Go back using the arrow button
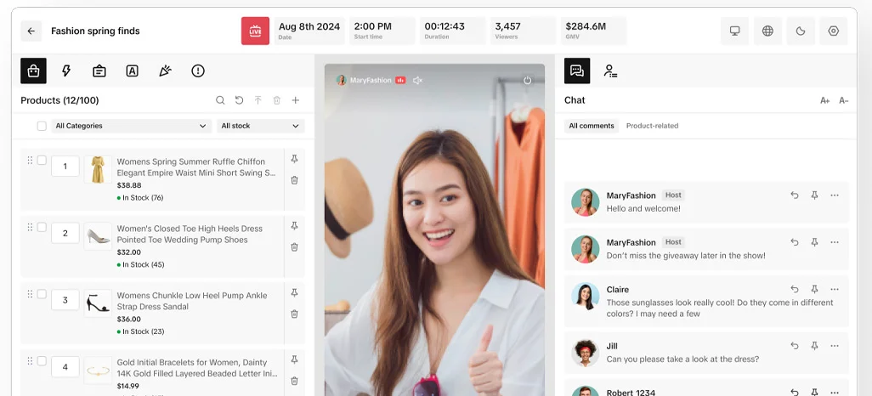The image size is (872, 396). (31, 31)
